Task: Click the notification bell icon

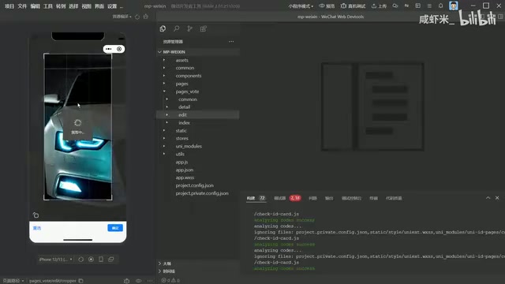Action: tap(440, 6)
